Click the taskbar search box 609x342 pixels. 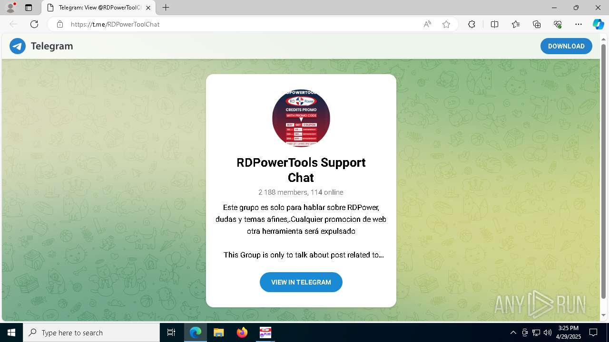[x=91, y=332]
